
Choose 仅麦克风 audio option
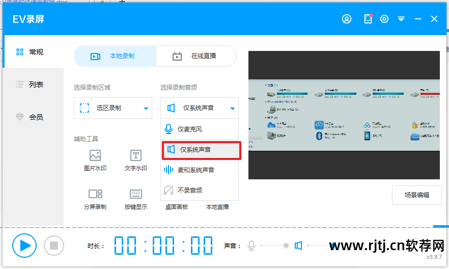coord(200,129)
